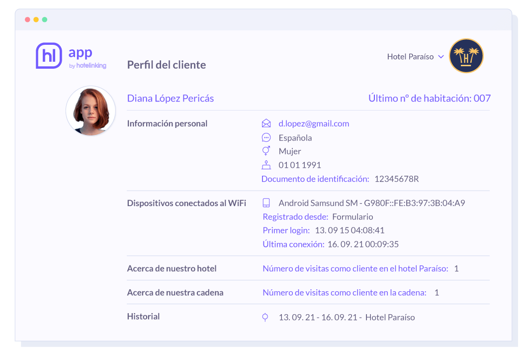Screen dimensions: 527x351
Task: Click the Dispositivos conectados al WiFi label
Action: (186, 203)
